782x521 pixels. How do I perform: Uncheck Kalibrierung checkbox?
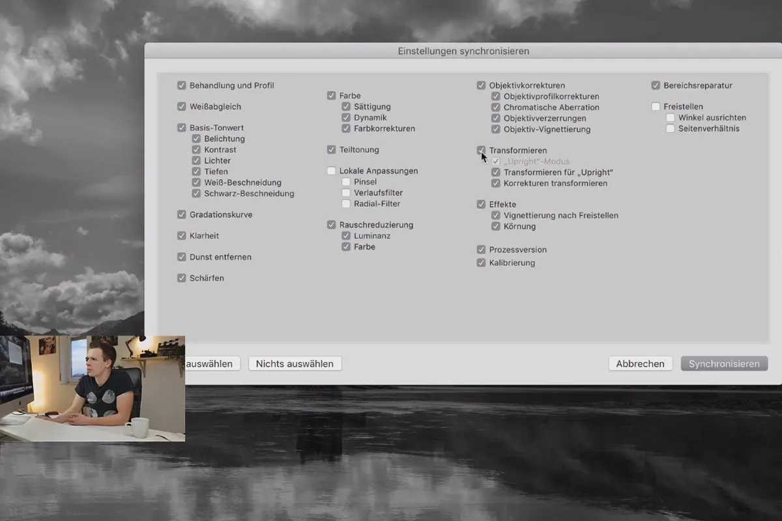tap(482, 263)
